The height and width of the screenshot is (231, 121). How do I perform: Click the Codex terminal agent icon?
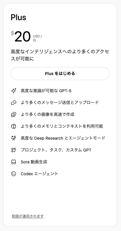(14, 174)
